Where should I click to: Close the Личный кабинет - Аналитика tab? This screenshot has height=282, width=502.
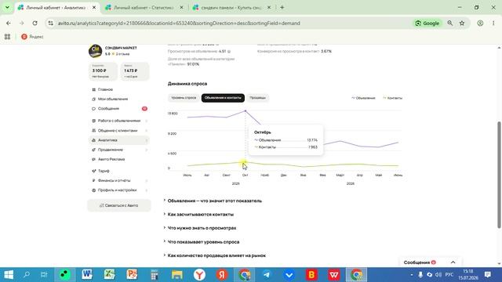94,7
